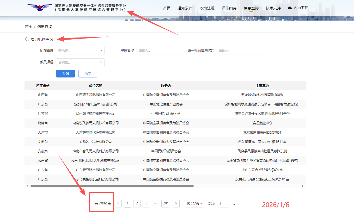Open 操作指南 in the navigation bar
This screenshot has height=219, width=354.
click(229, 8)
